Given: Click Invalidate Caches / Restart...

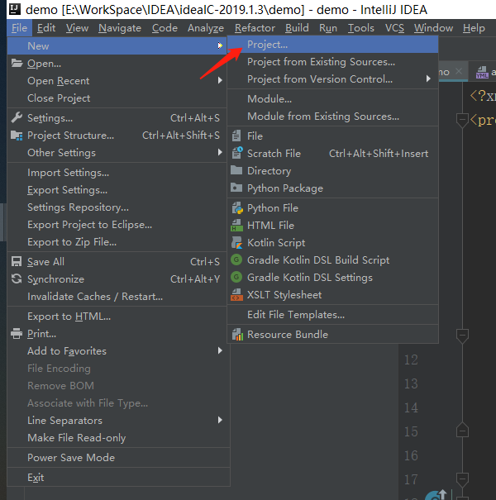Looking at the screenshot, I should [117, 296].
